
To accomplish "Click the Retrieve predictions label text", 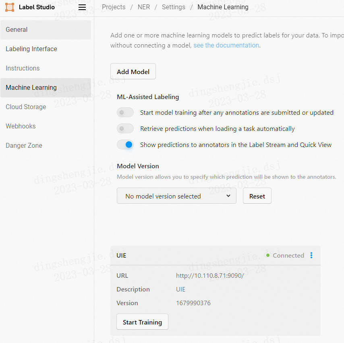I will point(217,128).
